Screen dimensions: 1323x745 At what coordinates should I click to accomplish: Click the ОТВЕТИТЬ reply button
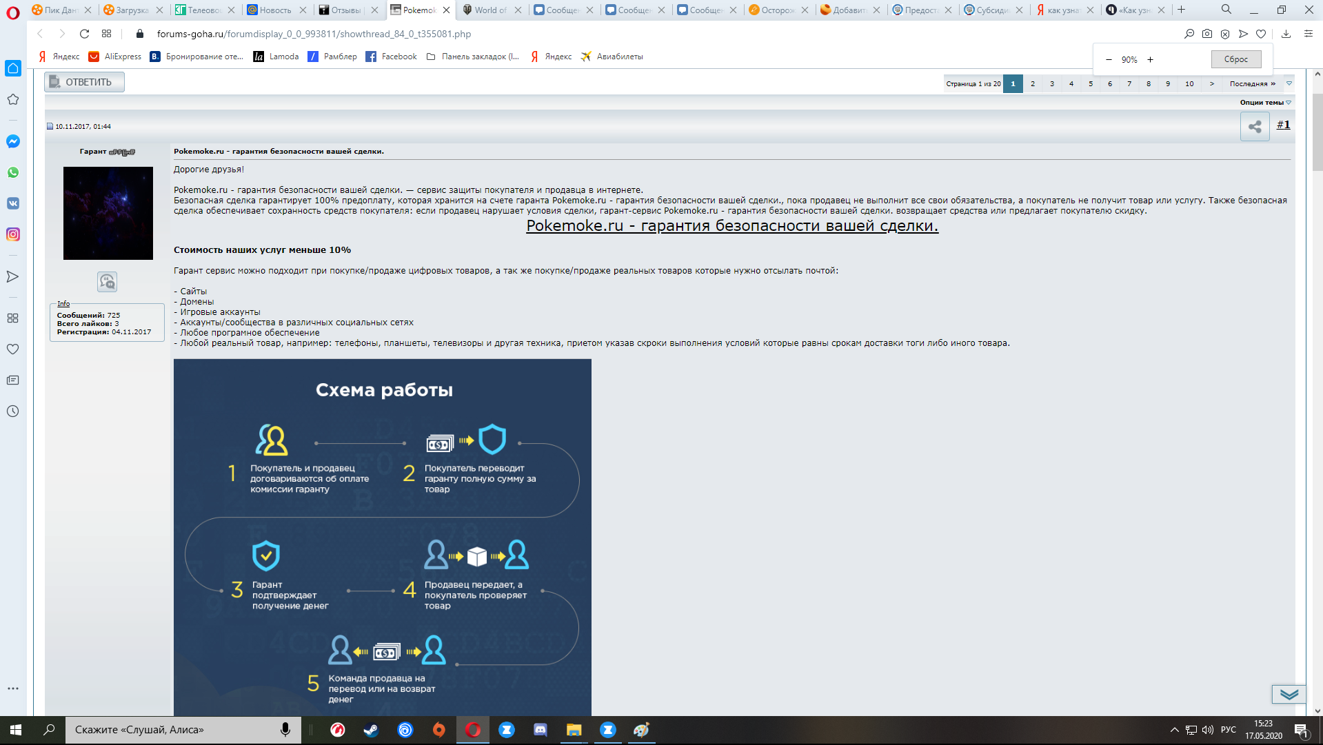click(84, 82)
